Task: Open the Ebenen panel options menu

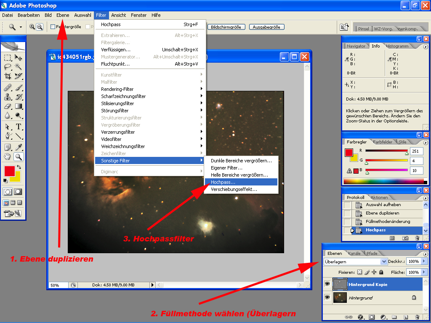Action: (426, 254)
